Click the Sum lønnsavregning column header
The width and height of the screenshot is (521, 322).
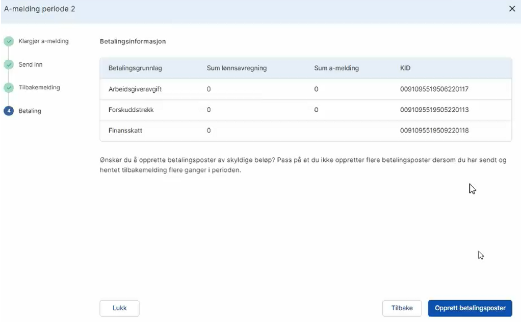point(237,68)
